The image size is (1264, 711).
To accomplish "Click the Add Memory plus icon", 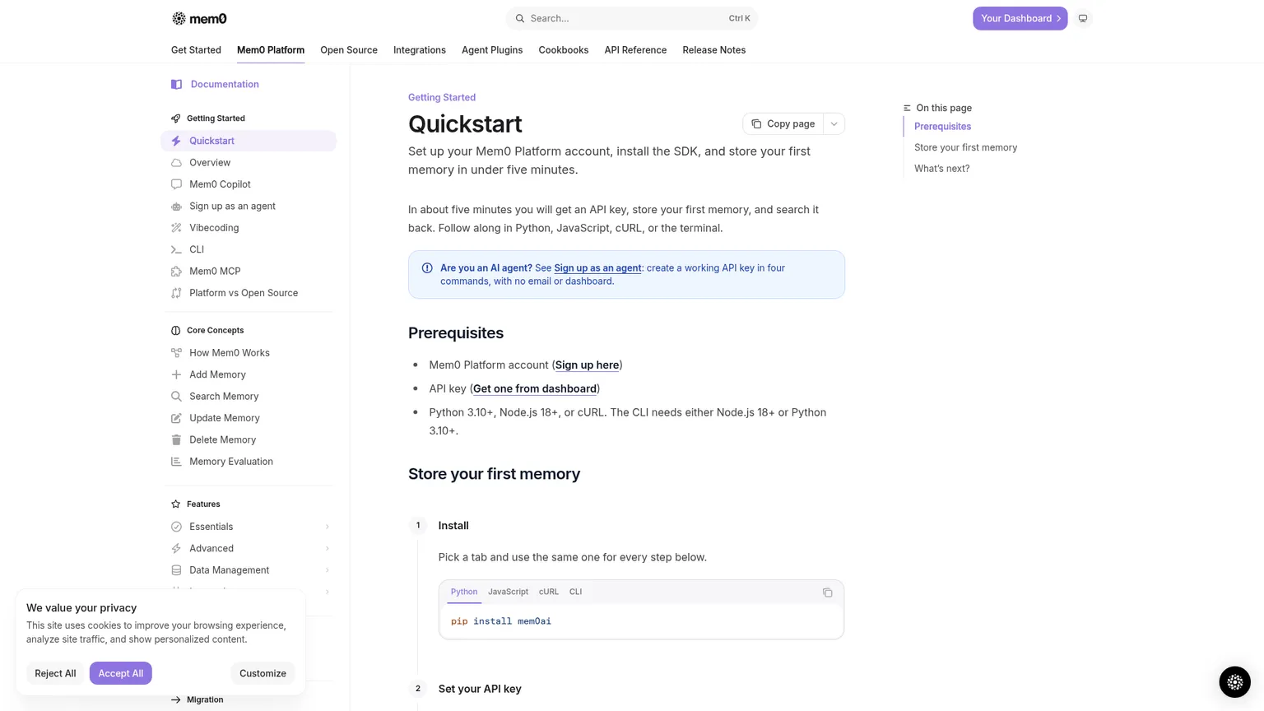I will tap(176, 374).
